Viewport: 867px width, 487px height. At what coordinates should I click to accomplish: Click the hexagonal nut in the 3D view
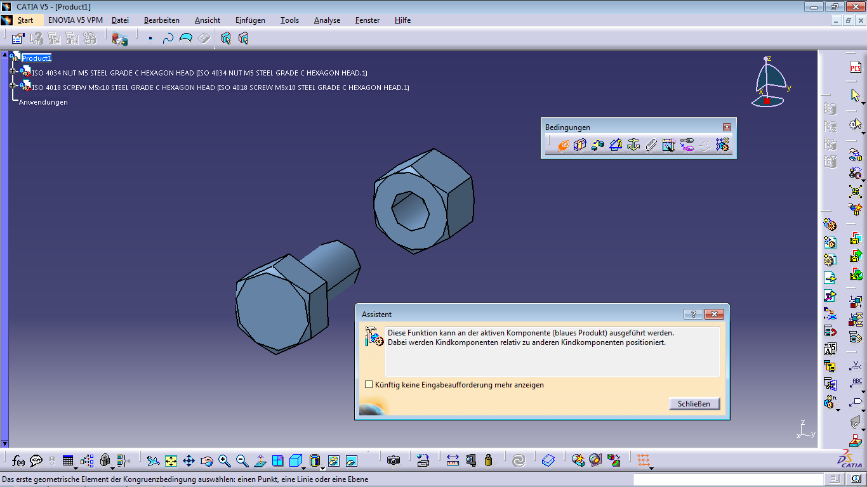423,202
